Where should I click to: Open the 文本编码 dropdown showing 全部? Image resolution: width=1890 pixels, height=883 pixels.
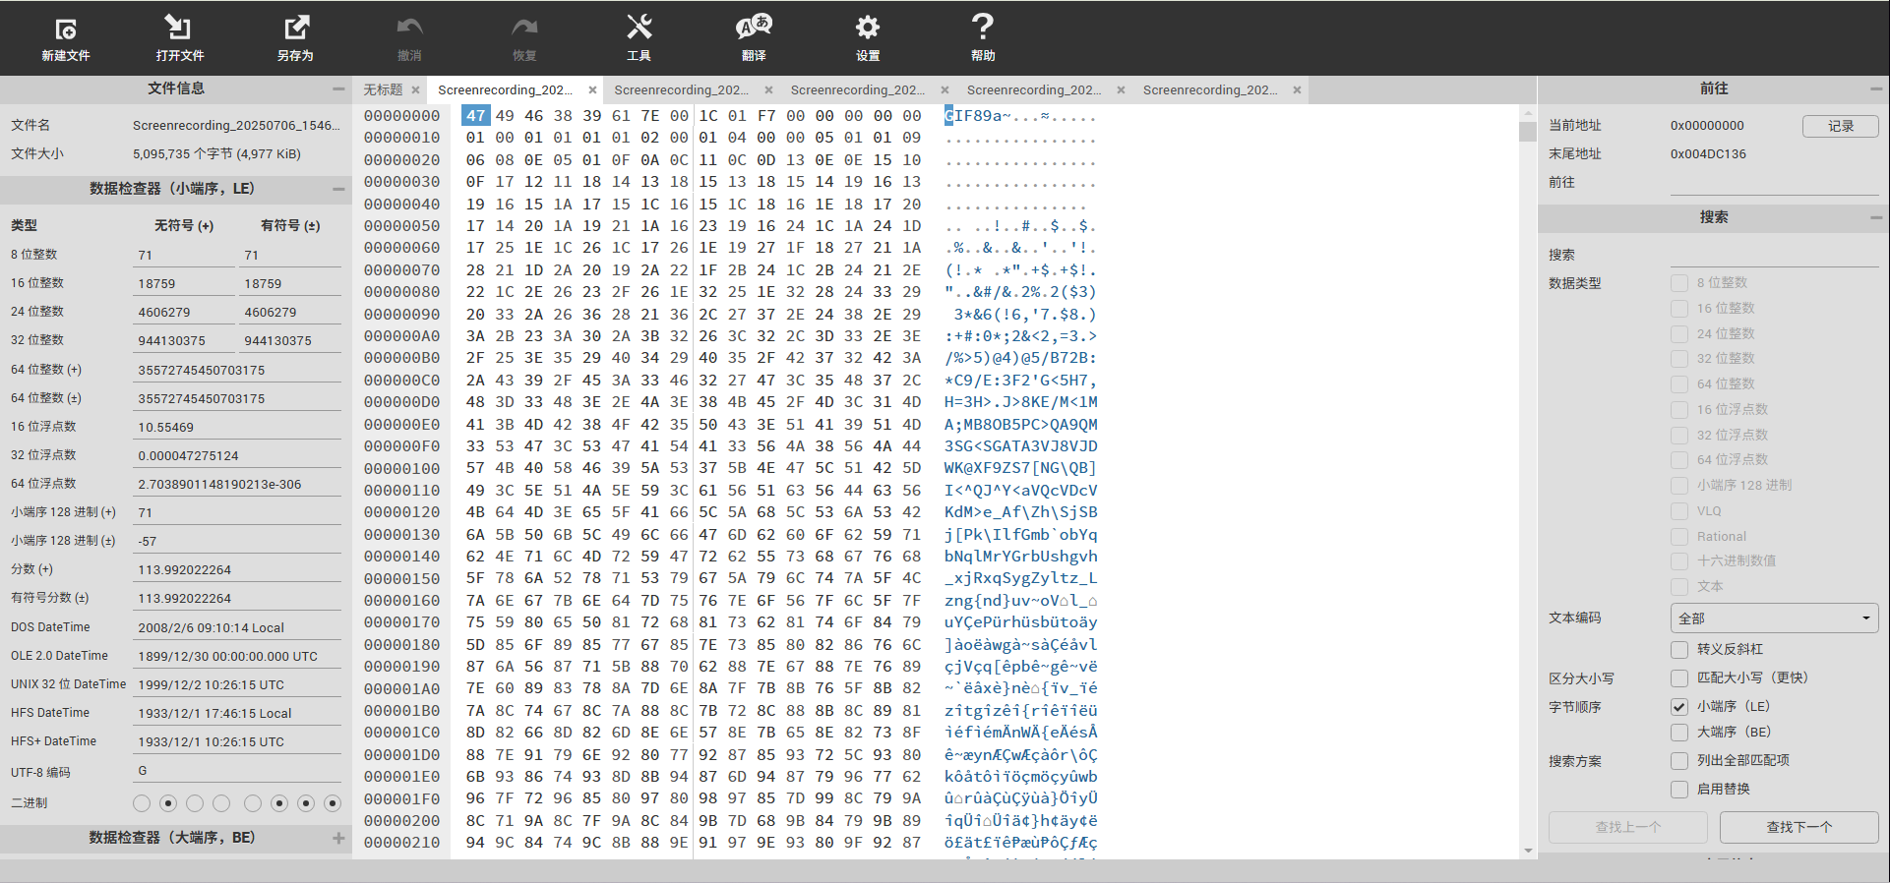(x=1774, y=618)
